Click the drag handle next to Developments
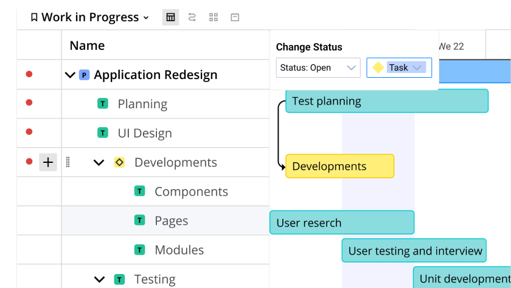This screenshot has width=511, height=288. (68, 162)
